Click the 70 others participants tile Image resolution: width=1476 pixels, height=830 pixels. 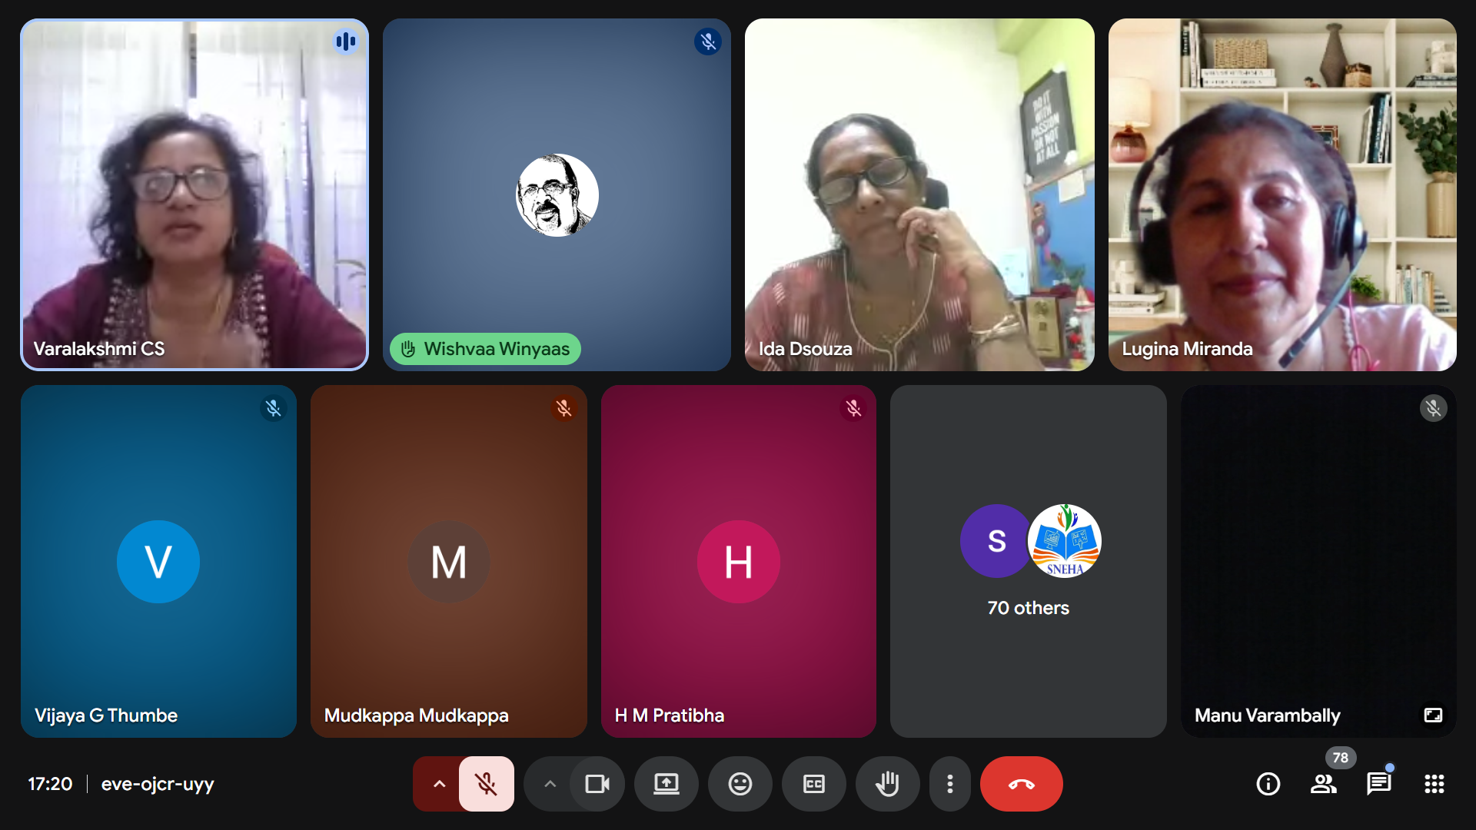pos(1028,561)
